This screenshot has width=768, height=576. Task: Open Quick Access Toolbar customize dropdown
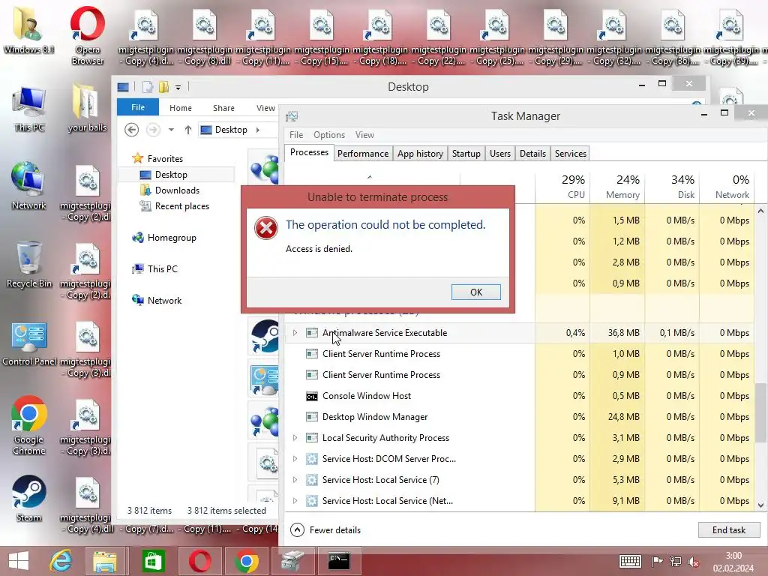178,87
